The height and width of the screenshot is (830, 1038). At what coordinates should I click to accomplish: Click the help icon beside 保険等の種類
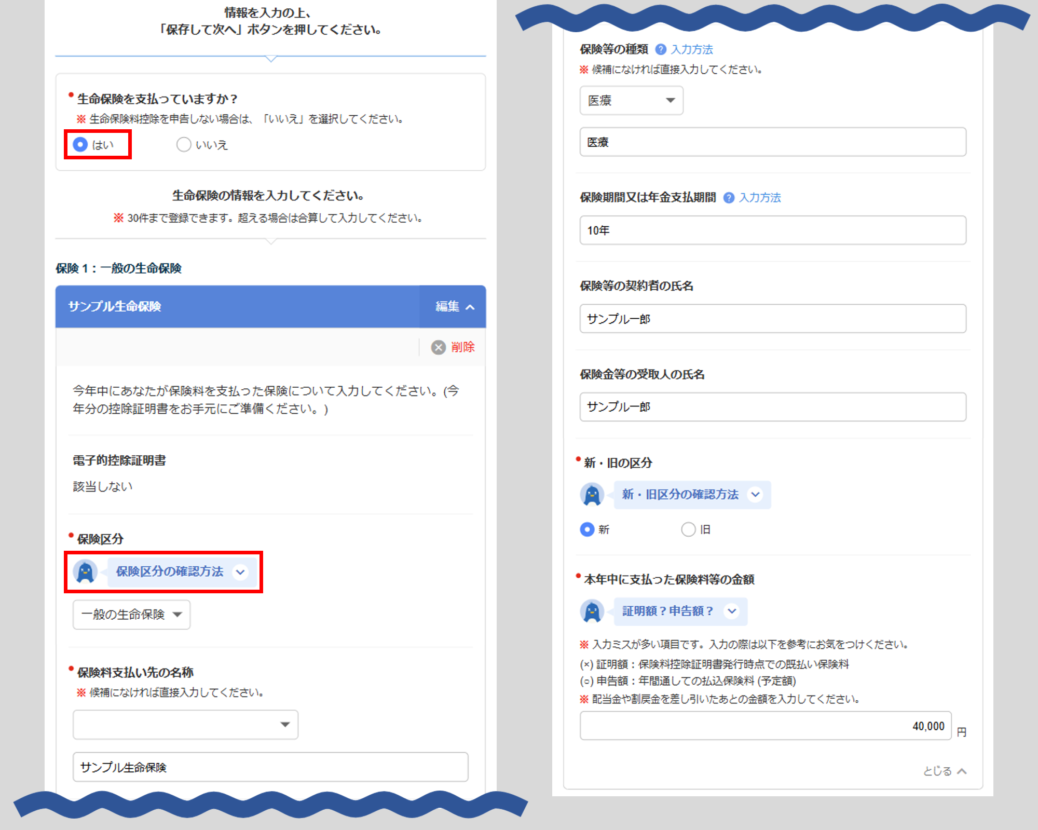[661, 49]
